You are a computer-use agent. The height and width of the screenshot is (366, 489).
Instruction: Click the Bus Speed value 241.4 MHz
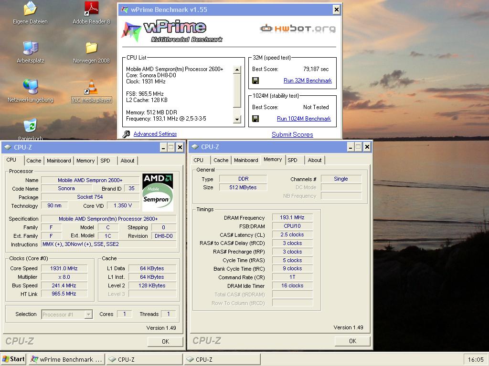pyautogui.click(x=64, y=285)
